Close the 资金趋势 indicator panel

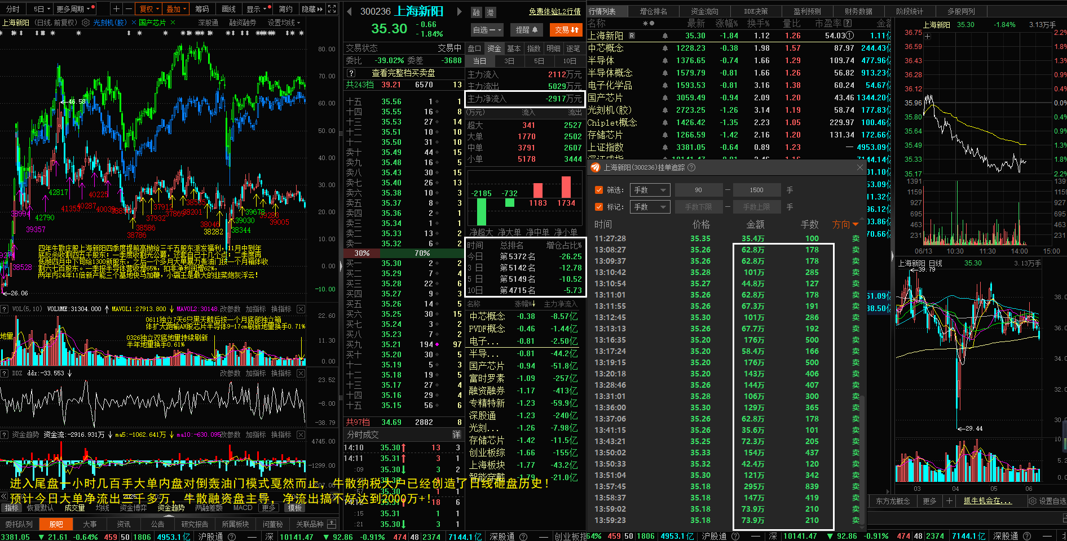301,434
